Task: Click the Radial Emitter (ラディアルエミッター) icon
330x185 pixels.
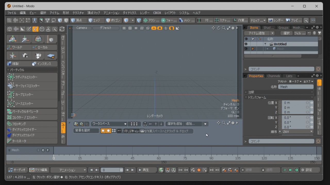Action: click(x=11, y=77)
